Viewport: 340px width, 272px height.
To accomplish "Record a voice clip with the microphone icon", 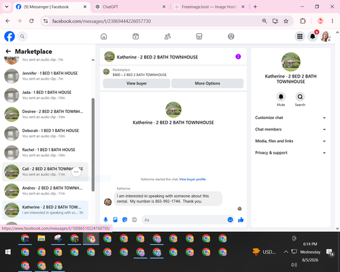I will [x=105, y=220].
